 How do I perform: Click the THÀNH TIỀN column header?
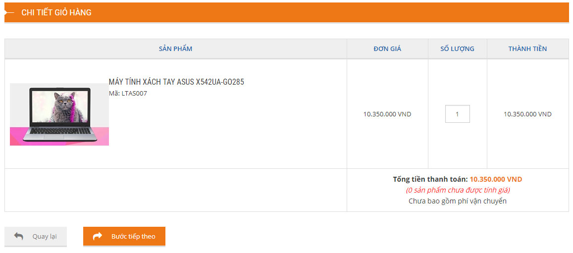(x=527, y=49)
